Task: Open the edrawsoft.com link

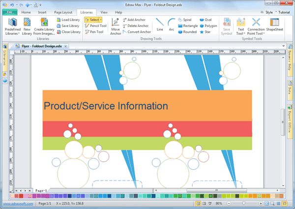Action: coord(18,204)
